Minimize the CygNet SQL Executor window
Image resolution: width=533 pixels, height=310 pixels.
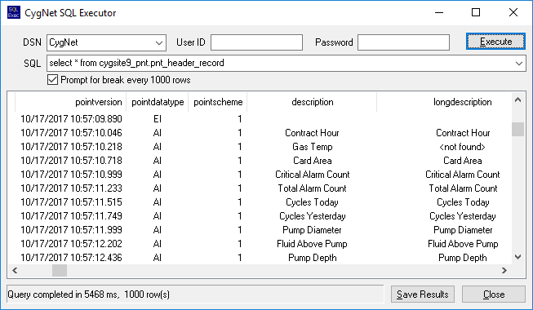[x=439, y=12]
